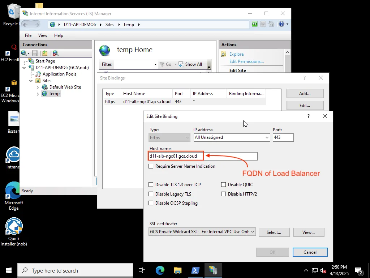Toggle the Disable HTTP/2 checkbox
Image resolution: width=370 pixels, height=278 pixels.
click(224, 194)
